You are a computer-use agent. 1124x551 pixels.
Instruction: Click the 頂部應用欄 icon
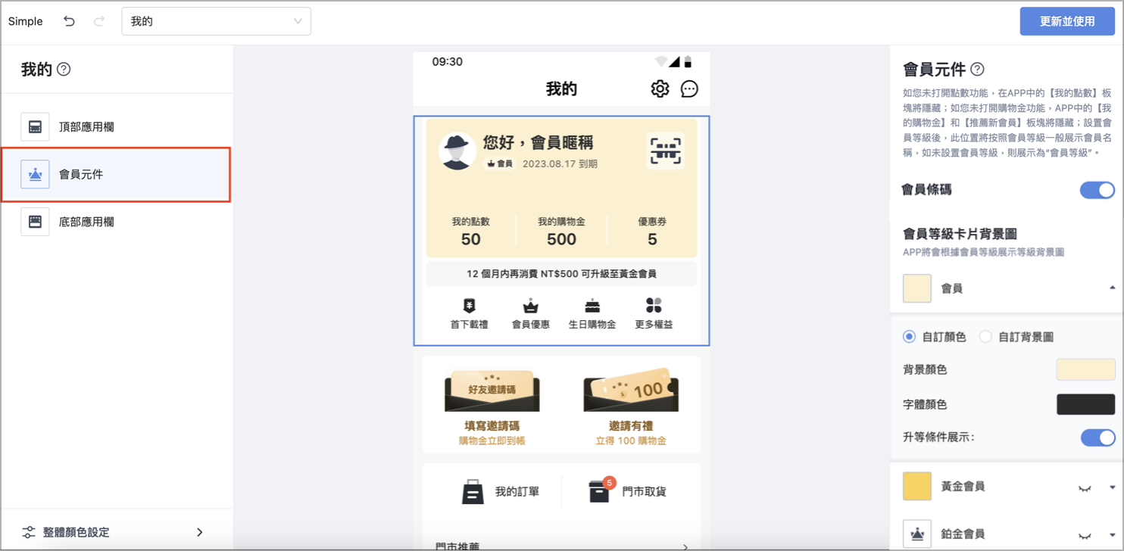click(x=35, y=127)
